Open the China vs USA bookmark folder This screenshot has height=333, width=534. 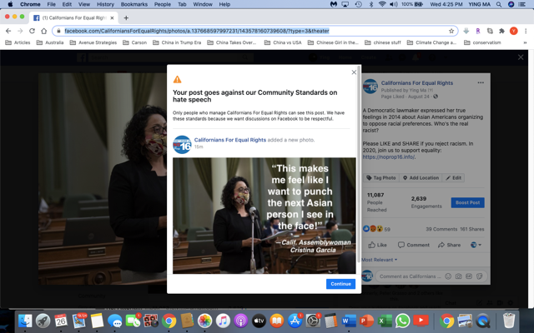click(x=286, y=42)
